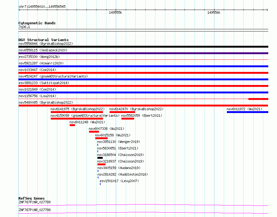The height and width of the screenshot is (217, 277).
Task: Click the nsv5556846 (ByrskaBishop2022) variant label
Action: [x=46, y=44]
